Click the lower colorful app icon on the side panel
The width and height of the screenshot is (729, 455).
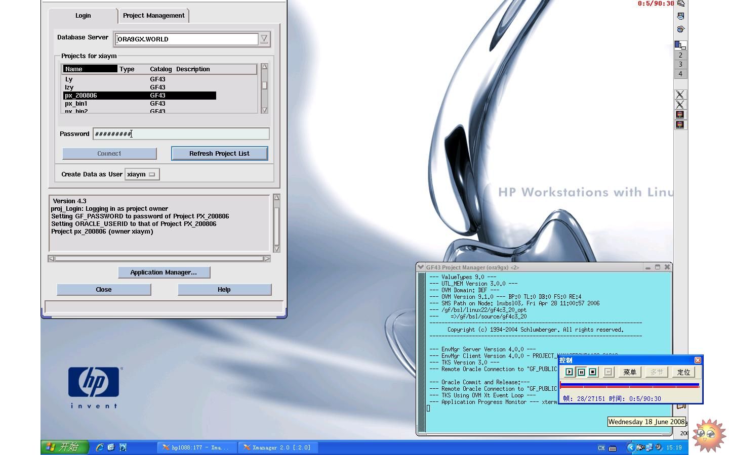tap(680, 125)
